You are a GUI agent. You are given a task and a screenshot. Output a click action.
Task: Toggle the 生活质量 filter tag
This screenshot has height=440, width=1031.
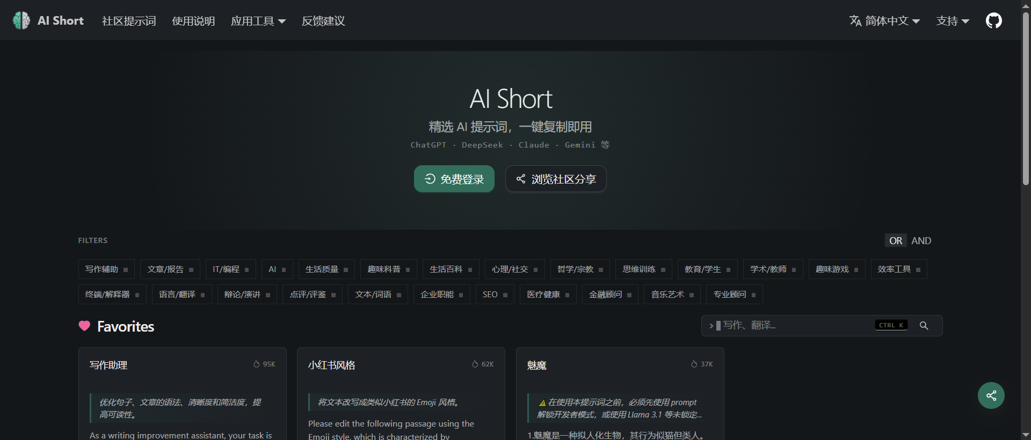pos(326,269)
